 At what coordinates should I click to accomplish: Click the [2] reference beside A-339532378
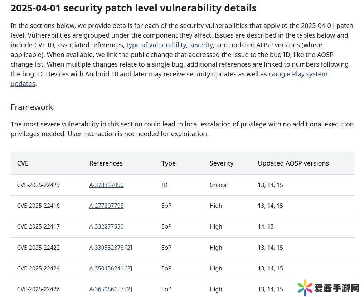128,248
